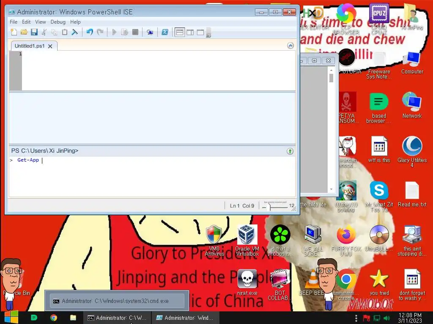
Task: Open the Action Center flag tray icon
Action: pos(367,318)
